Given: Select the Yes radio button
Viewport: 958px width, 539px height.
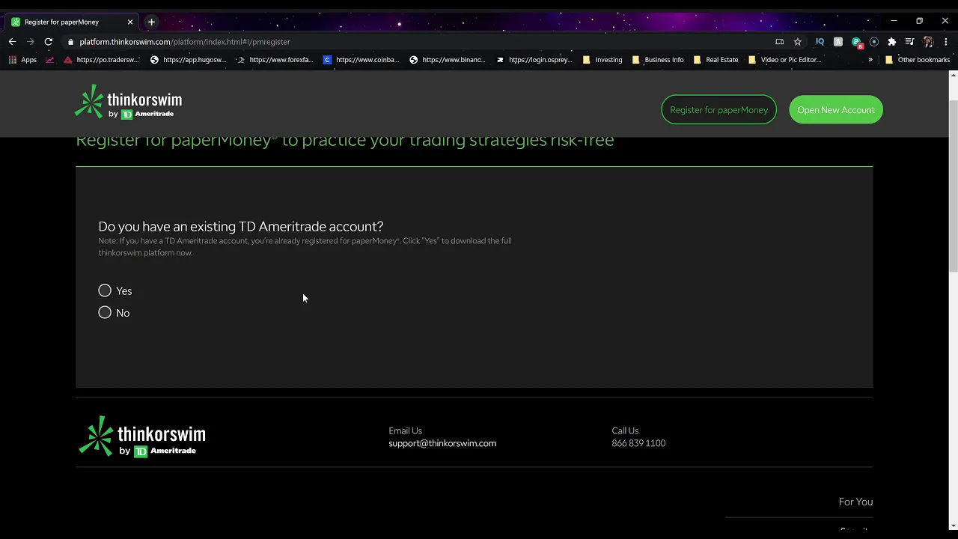Looking at the screenshot, I should [x=105, y=290].
